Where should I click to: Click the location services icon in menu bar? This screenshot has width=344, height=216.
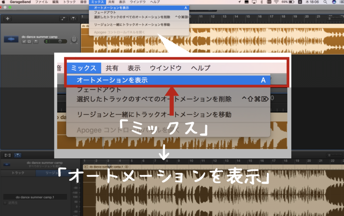(x=239, y=2)
